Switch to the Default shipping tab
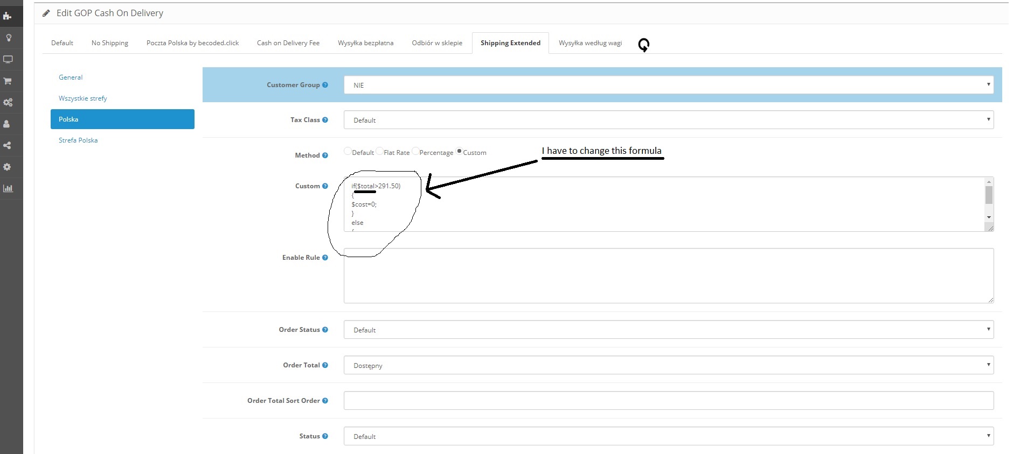1034x454 pixels. [x=62, y=43]
